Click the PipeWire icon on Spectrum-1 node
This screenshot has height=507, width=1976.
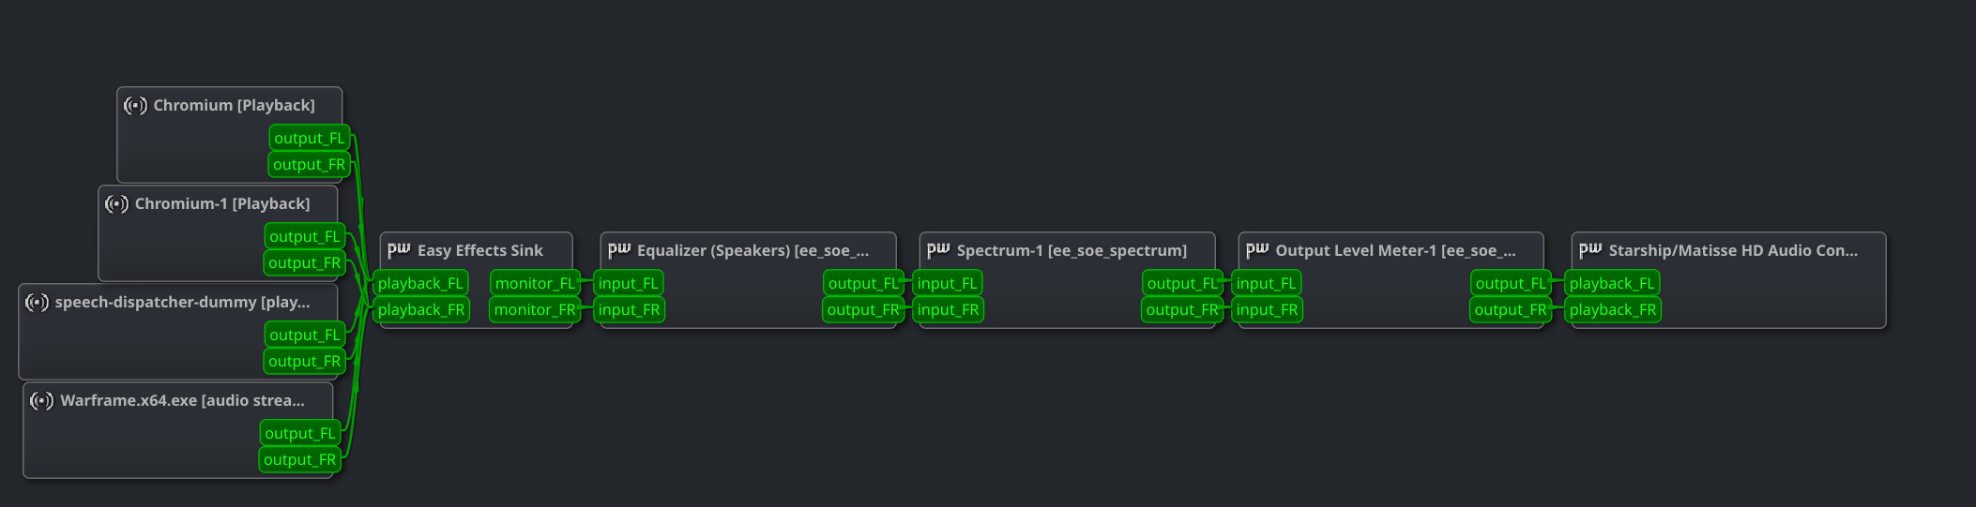[x=938, y=250]
